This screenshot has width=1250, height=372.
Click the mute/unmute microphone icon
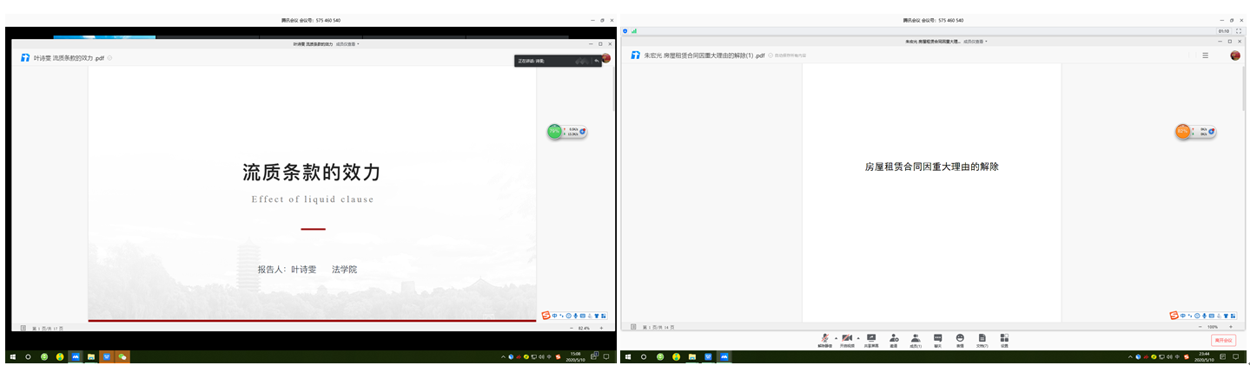[x=824, y=337]
